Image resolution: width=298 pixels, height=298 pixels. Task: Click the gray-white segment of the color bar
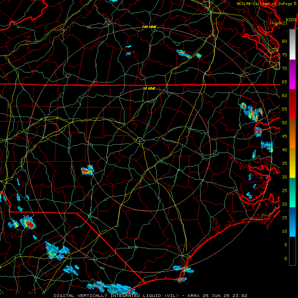292,44
